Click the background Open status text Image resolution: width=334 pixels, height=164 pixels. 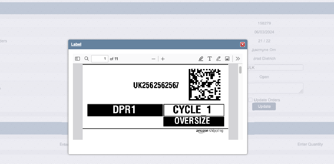(264, 77)
